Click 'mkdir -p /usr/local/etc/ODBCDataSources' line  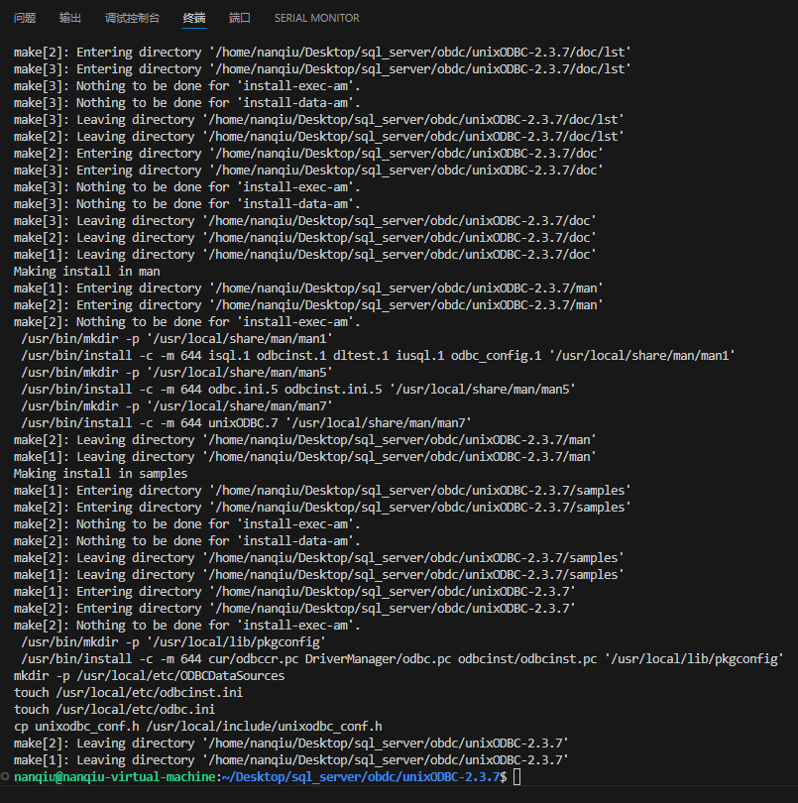149,676
